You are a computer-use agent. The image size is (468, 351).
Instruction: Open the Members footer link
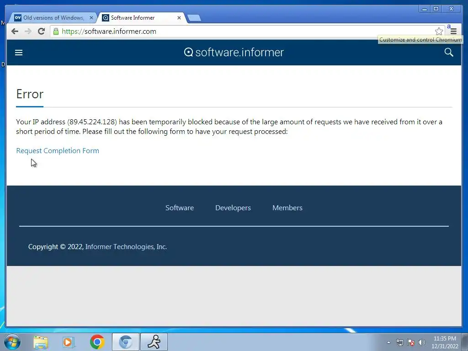pos(287,208)
